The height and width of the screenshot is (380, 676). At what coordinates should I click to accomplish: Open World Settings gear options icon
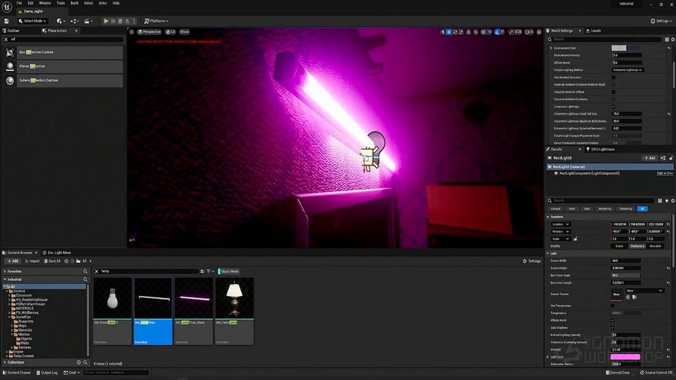click(673, 39)
